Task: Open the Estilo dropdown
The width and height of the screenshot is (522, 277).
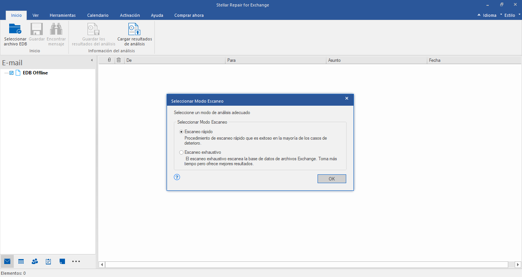Action: pyautogui.click(x=512, y=15)
